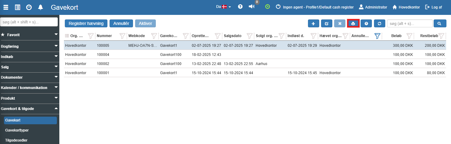Image resolution: width=451 pixels, height=144 pixels.
Task: Filter the Org. column
Action: point(91,36)
